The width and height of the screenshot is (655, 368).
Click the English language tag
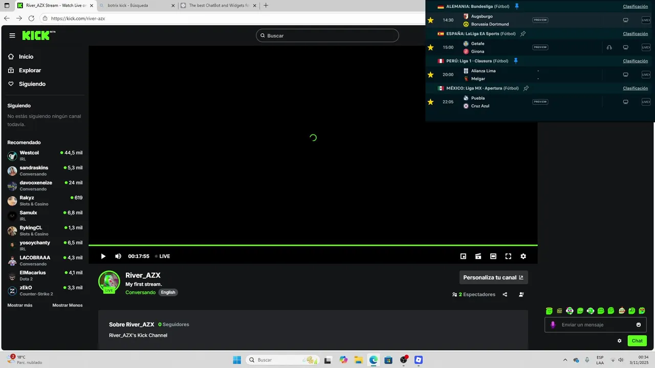click(168, 292)
